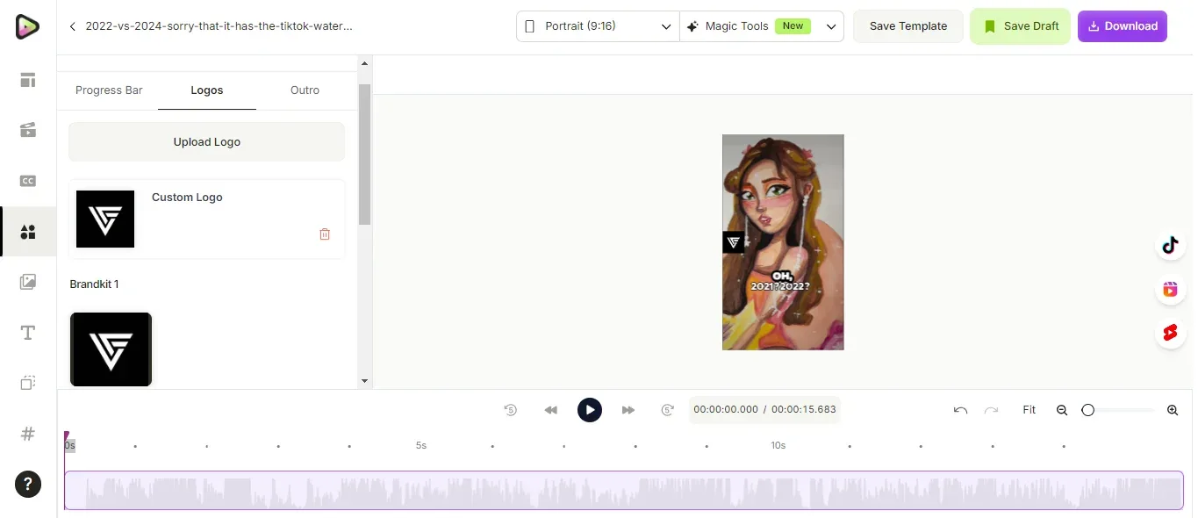
Task: Fast forward the video
Action: 628,410
